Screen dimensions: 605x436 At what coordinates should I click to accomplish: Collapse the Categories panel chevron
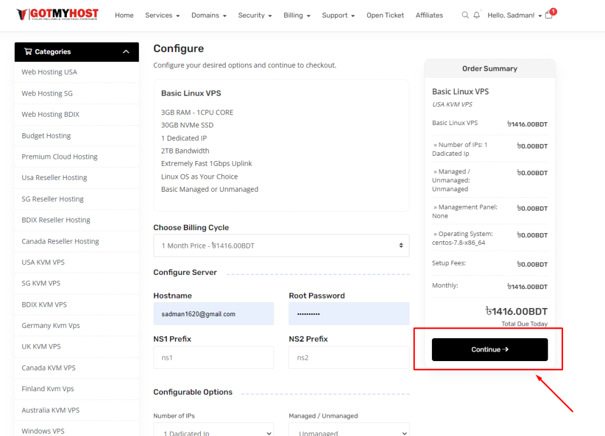point(126,52)
